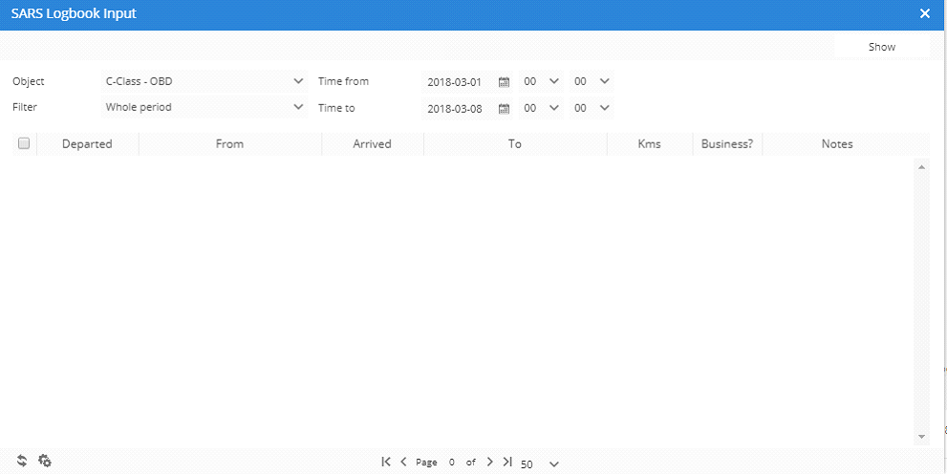The width and height of the screenshot is (947, 474).
Task: Click the refresh icon in the footer
Action: (x=22, y=461)
